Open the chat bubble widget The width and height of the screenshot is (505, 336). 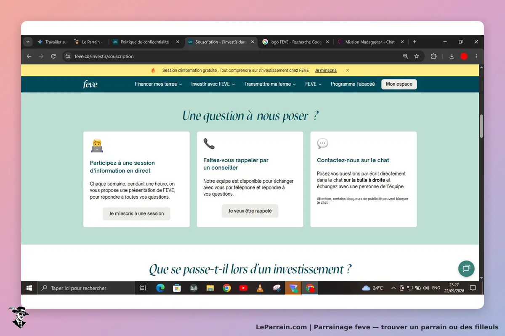(466, 269)
